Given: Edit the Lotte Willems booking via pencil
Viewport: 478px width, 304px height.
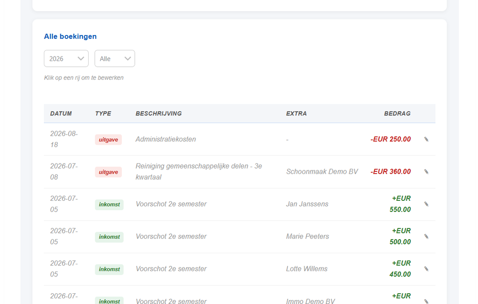Looking at the screenshot, I should (x=426, y=269).
